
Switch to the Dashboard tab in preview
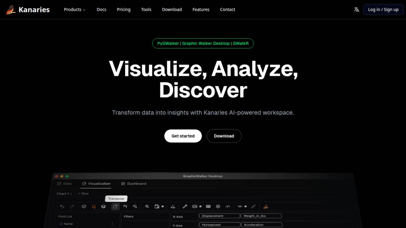click(134, 184)
